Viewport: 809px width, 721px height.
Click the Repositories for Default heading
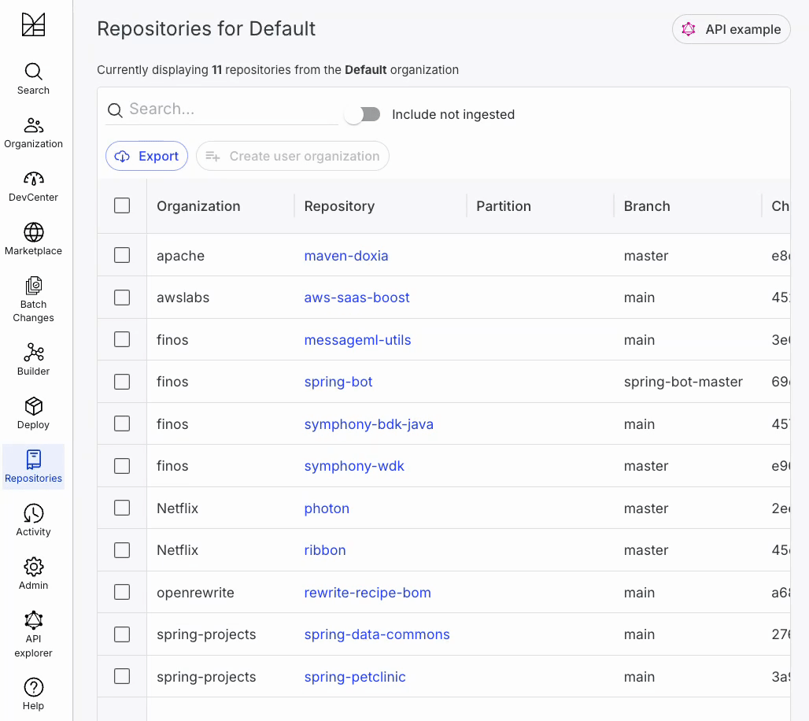point(206,29)
